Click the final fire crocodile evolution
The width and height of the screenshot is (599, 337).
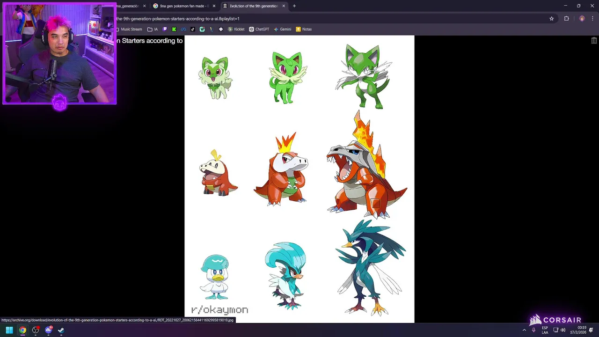[x=367, y=165]
